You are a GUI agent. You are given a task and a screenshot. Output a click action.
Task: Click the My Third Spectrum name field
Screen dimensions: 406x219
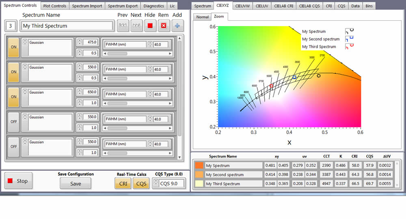point(67,26)
